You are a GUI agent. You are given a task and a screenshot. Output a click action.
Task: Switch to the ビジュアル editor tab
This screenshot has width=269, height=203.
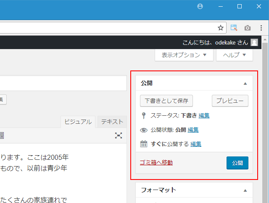click(78, 122)
